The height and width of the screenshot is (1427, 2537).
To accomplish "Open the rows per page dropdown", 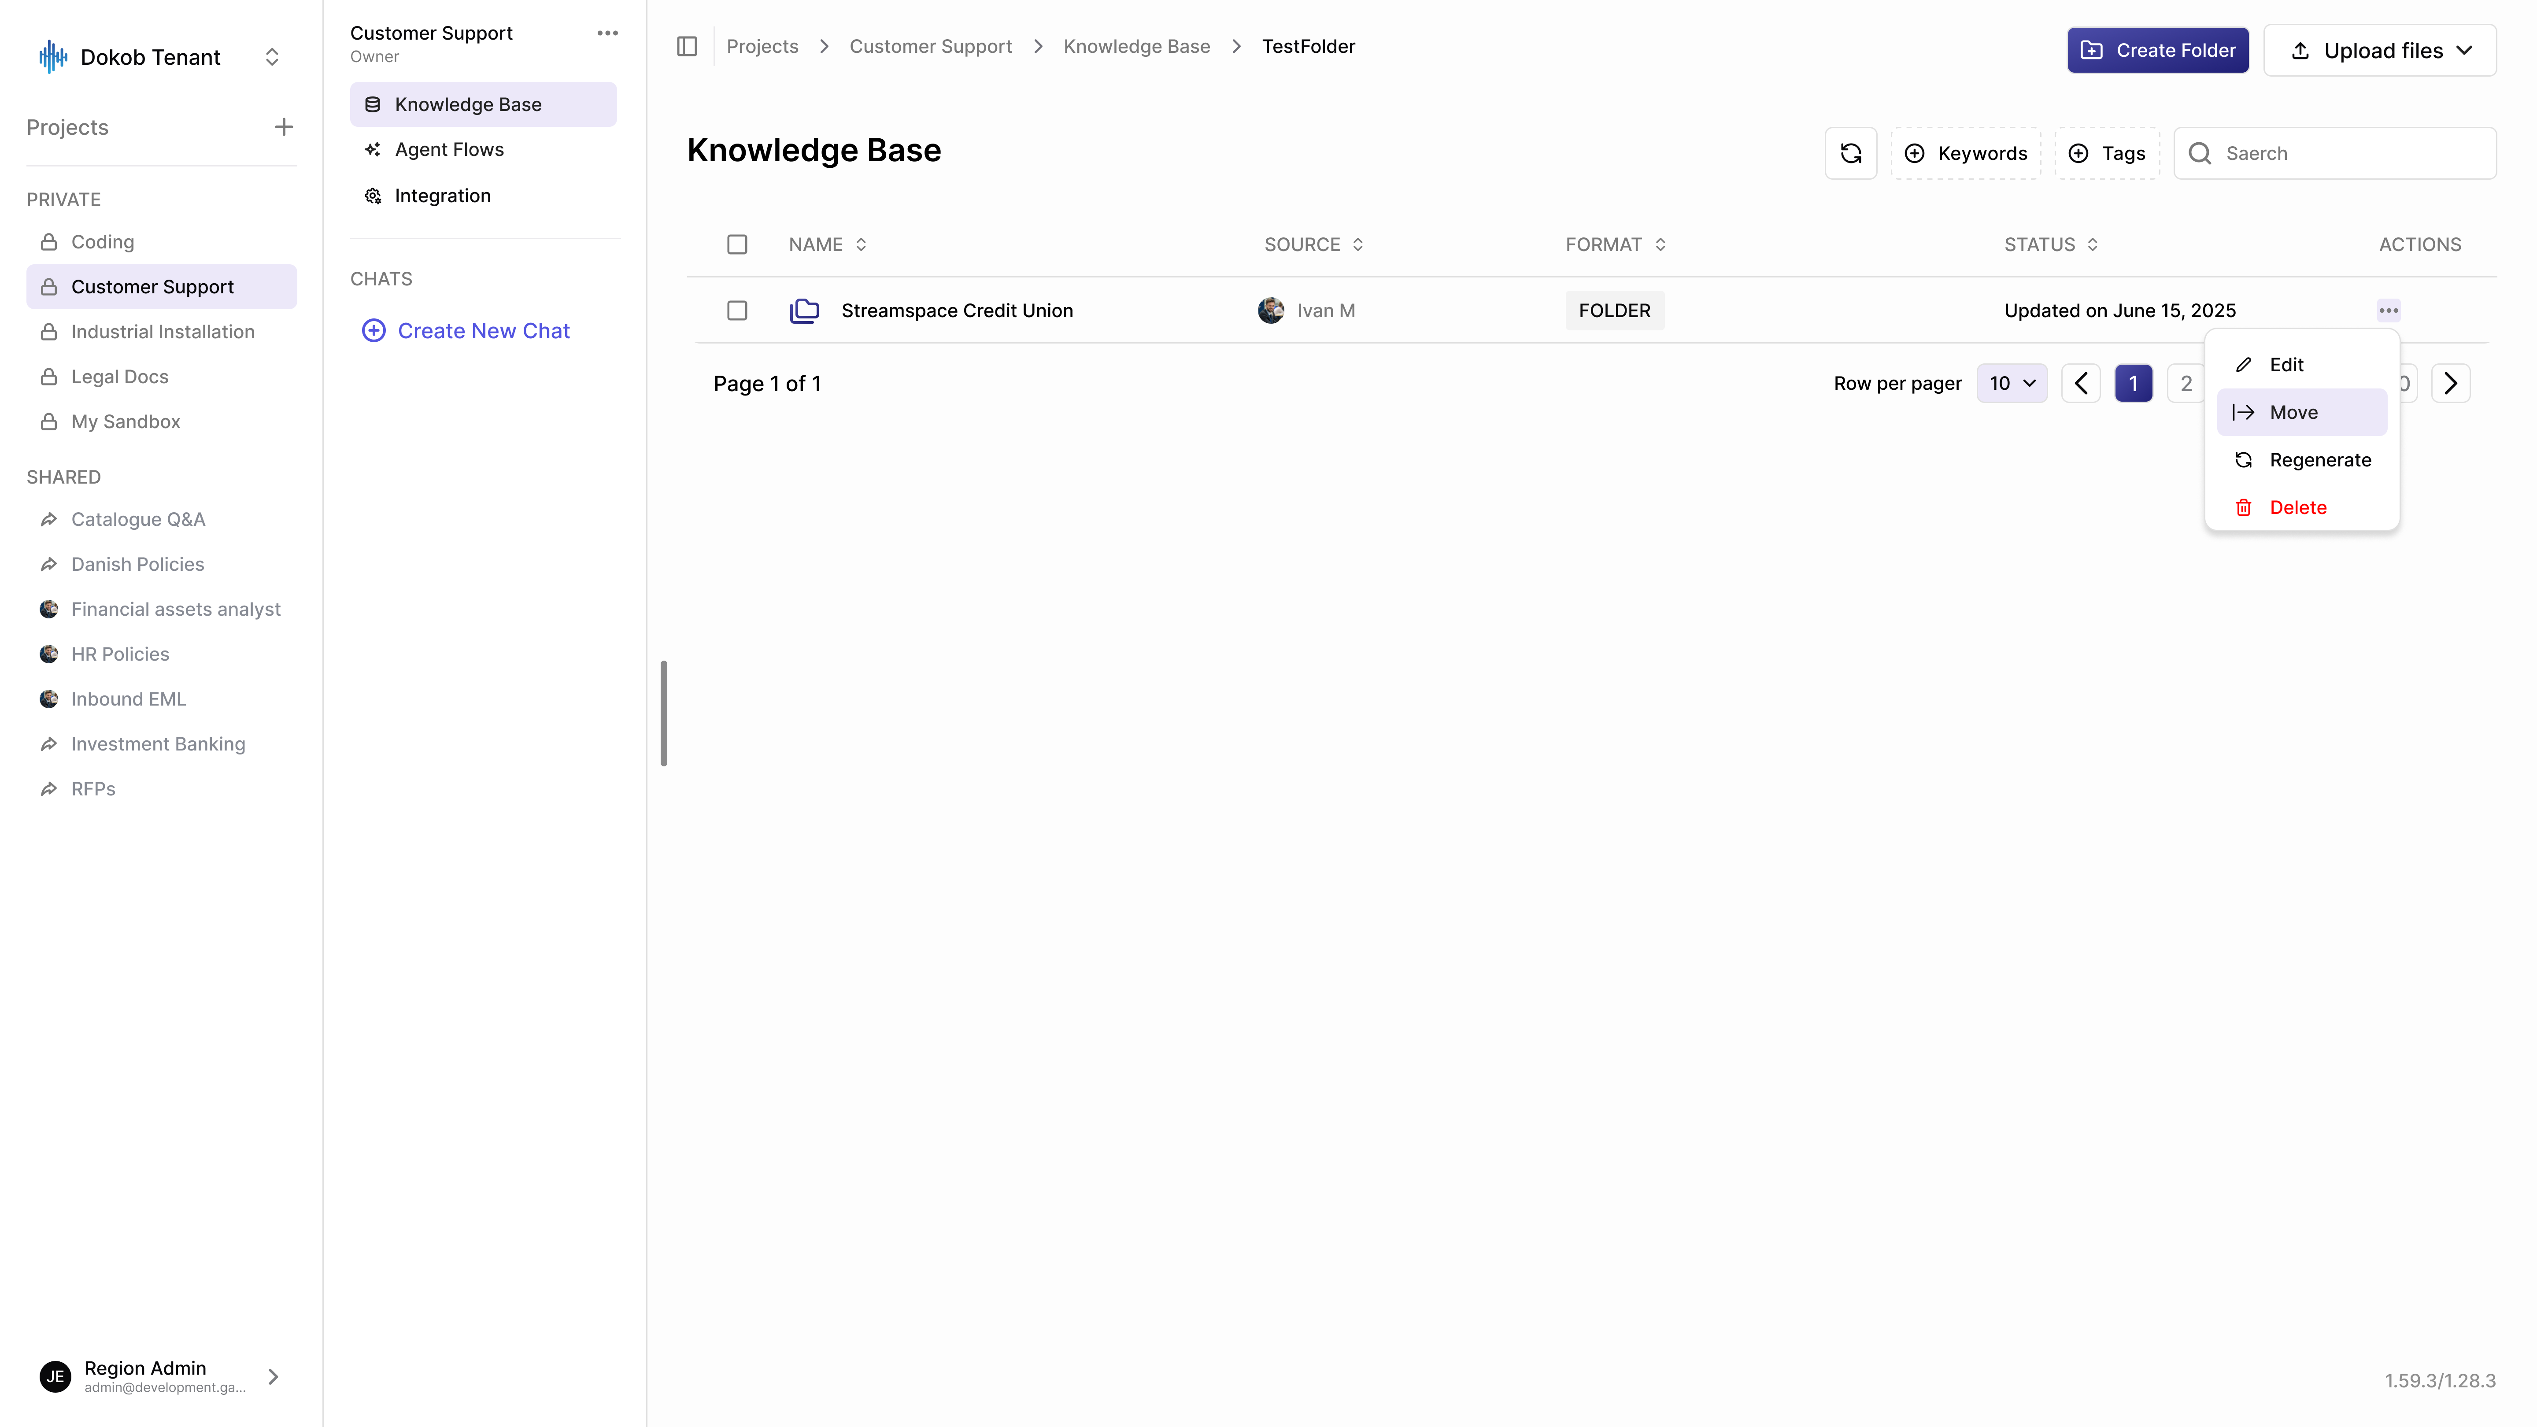I will pos(2012,383).
